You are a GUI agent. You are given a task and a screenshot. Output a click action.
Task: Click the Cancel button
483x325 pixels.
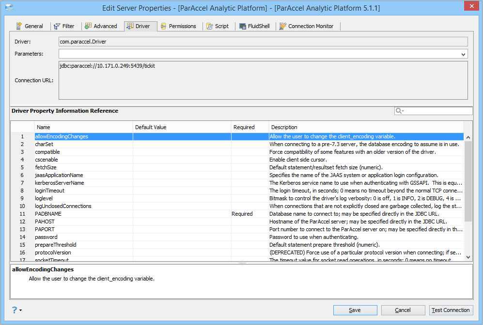[x=403, y=310]
